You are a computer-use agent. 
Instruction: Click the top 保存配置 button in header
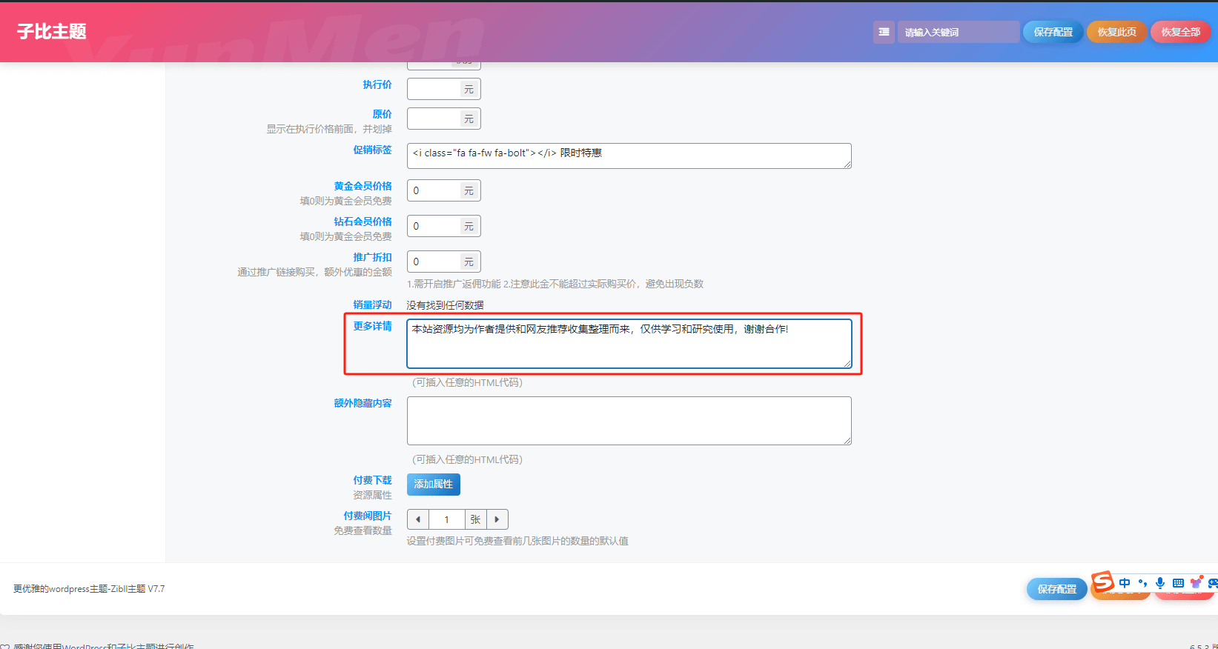point(1053,32)
